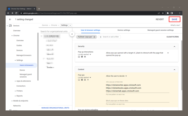Switch to Managed guest session settings tab
The width and height of the screenshot is (188, 116).
tap(160, 30)
